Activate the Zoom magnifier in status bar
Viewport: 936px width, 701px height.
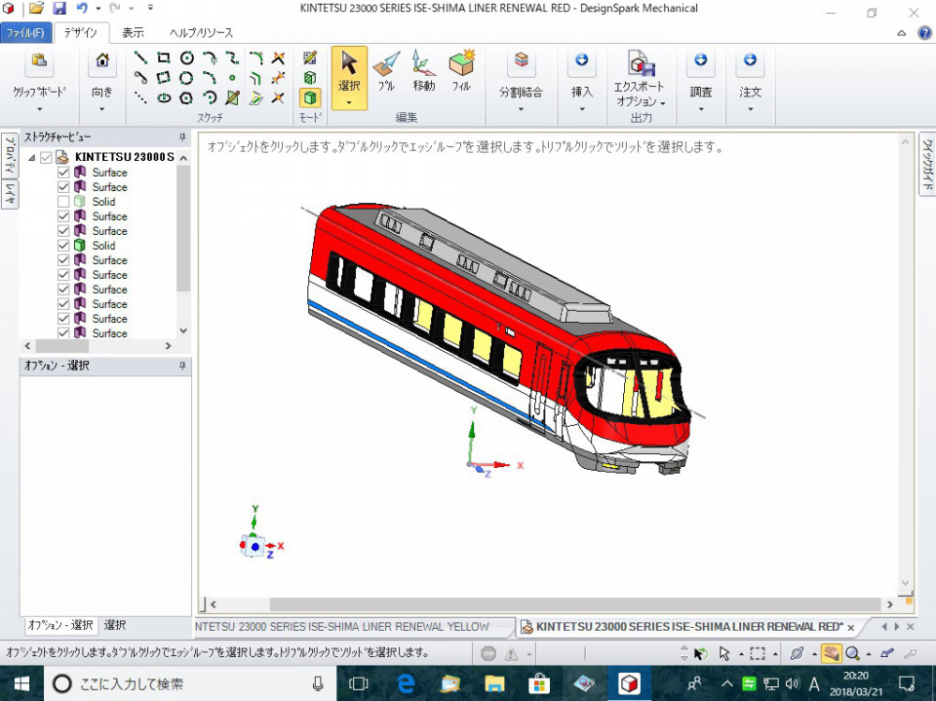pyautogui.click(x=852, y=653)
